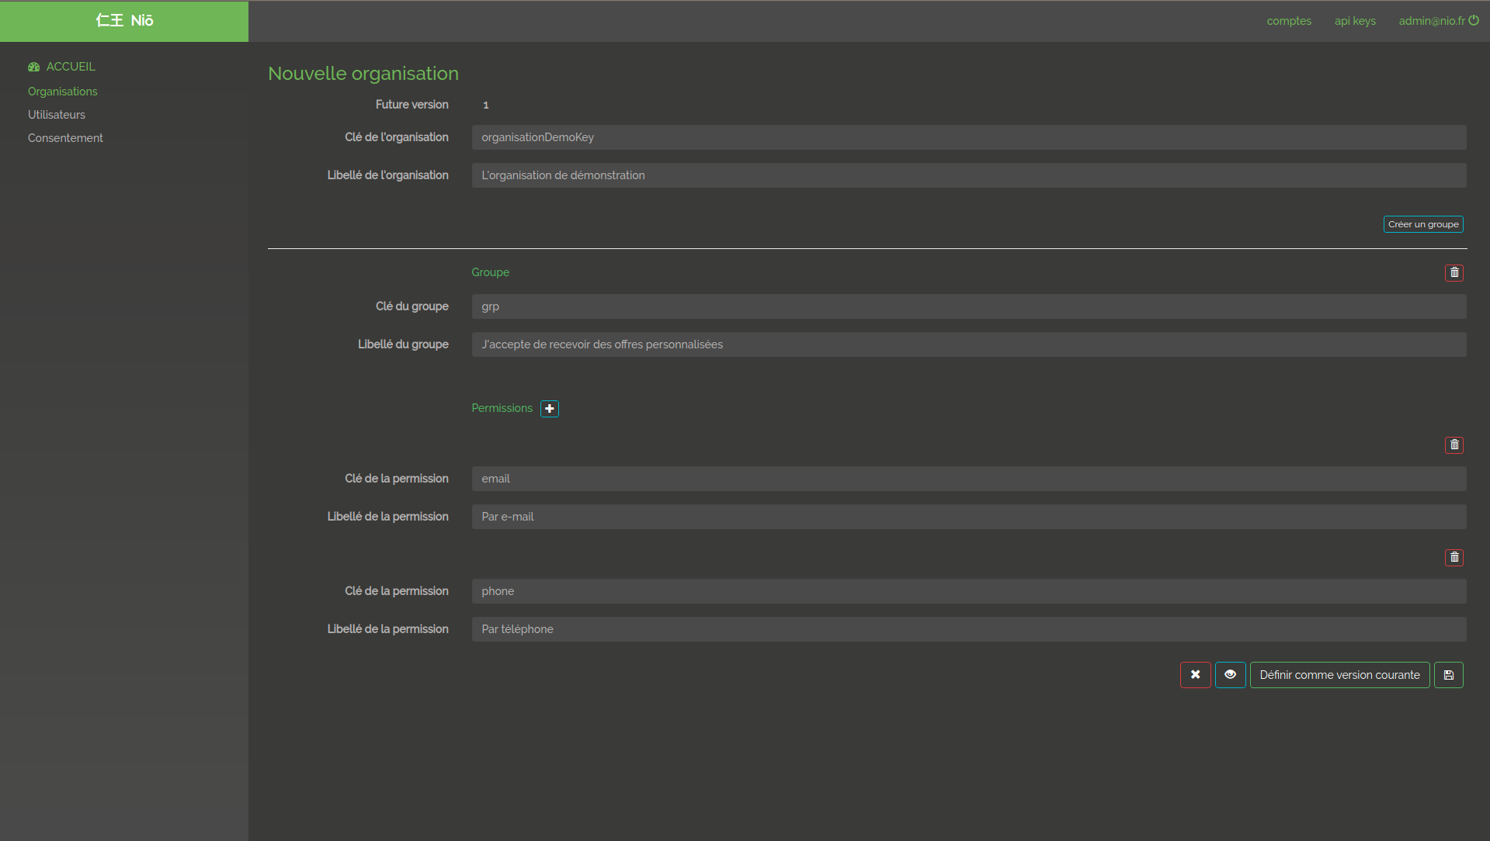This screenshot has height=841, width=1490.
Task: Delete the group with the trash icon
Action: [1454, 272]
